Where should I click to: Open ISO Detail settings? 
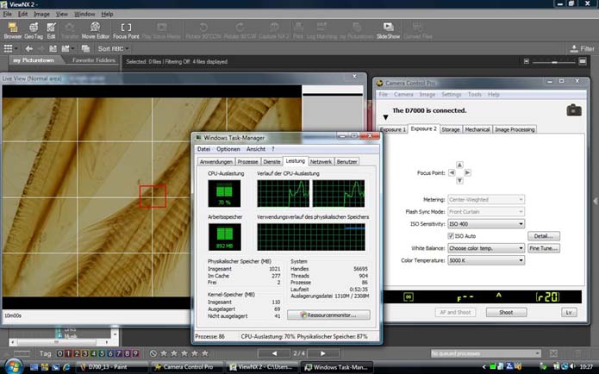(544, 236)
